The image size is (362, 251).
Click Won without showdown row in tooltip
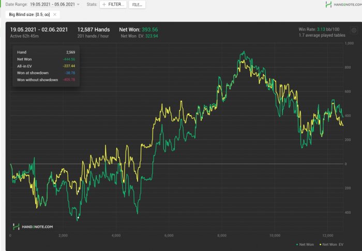[46, 80]
